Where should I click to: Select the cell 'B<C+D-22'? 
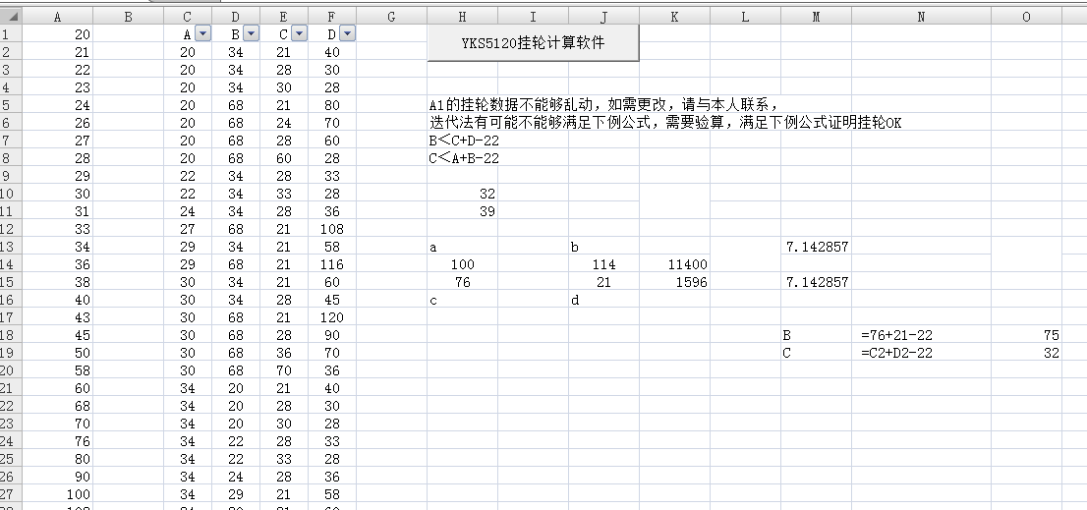tap(462, 140)
